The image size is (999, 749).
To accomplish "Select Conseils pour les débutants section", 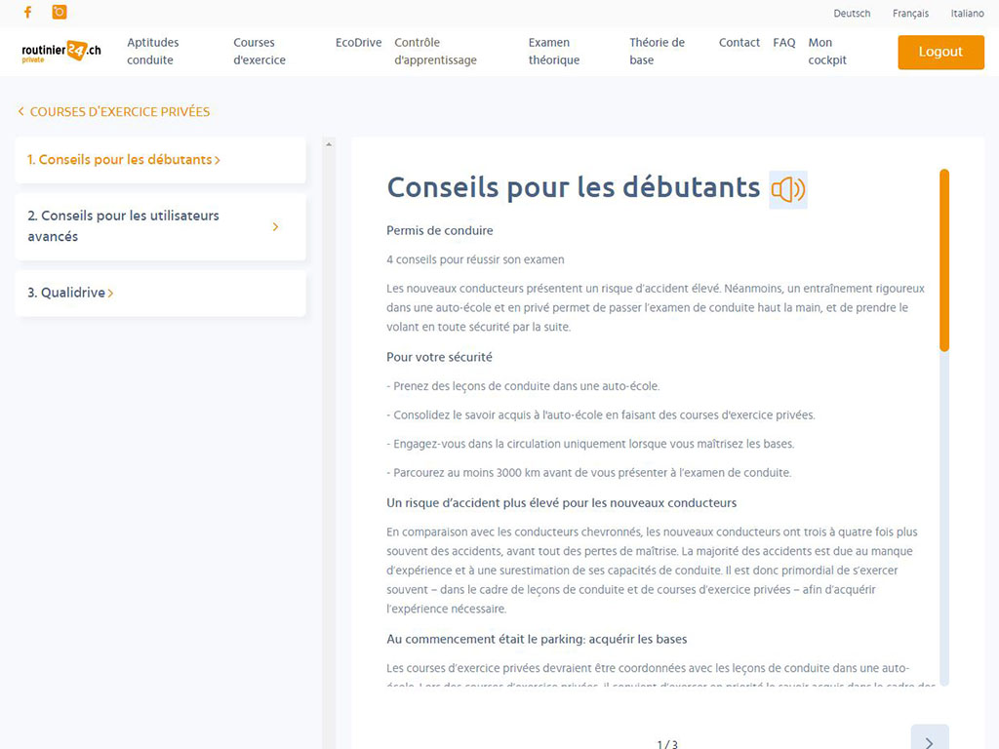I will (x=125, y=160).
